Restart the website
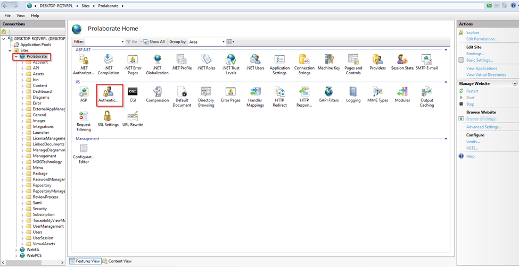Screen dimensions: 519x267 point(472,91)
